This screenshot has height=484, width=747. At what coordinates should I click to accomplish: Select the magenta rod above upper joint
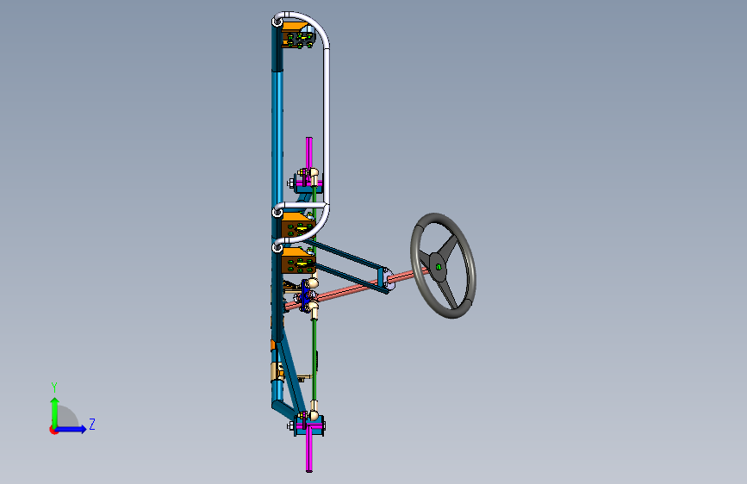click(x=309, y=155)
